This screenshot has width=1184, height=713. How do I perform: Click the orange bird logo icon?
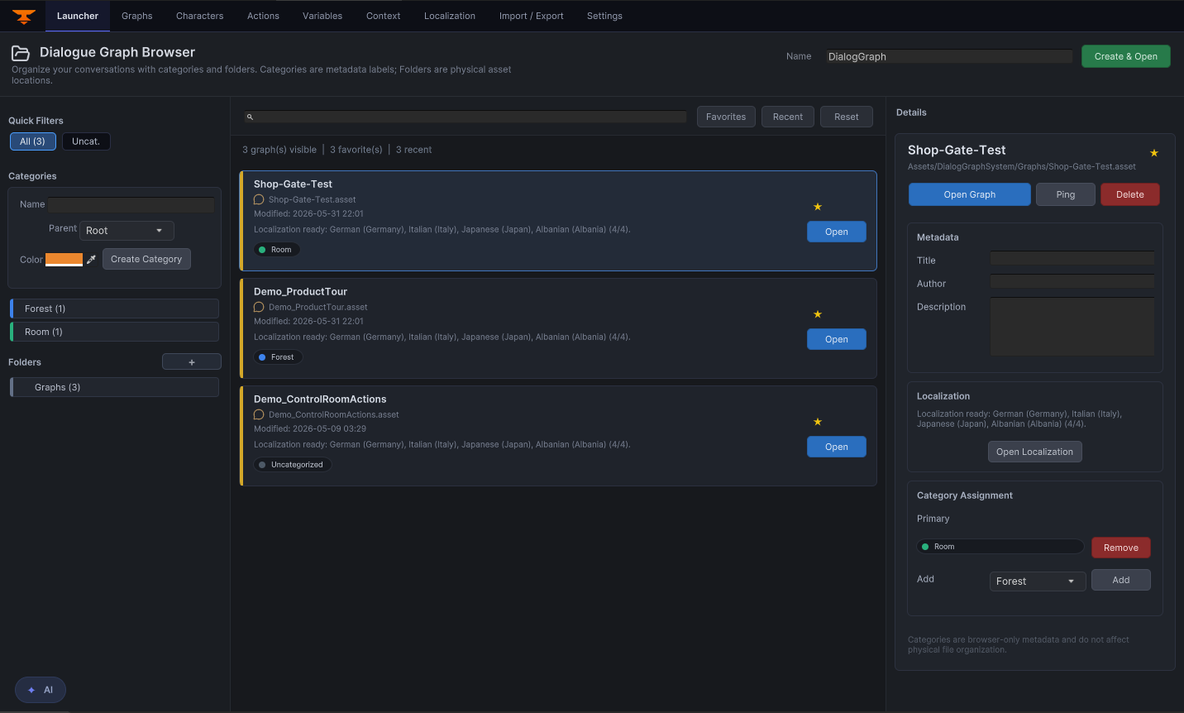[x=24, y=16]
